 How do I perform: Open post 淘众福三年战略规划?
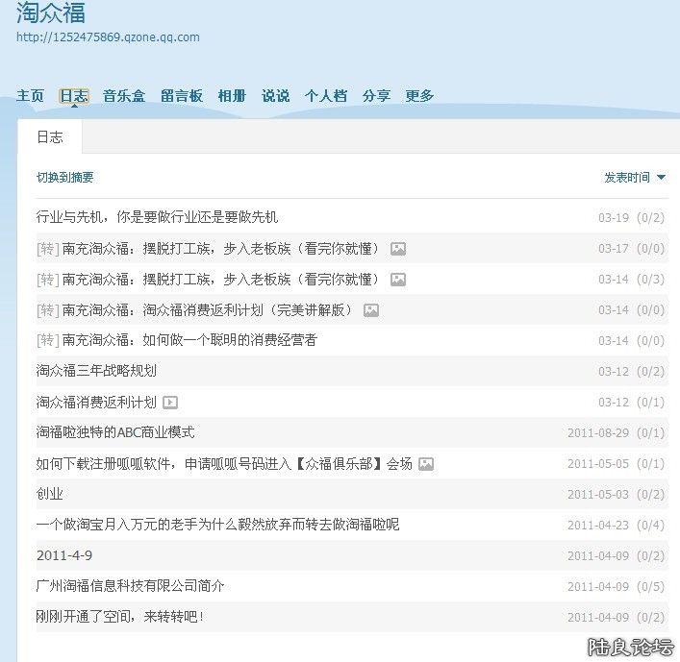pyautogui.click(x=96, y=371)
